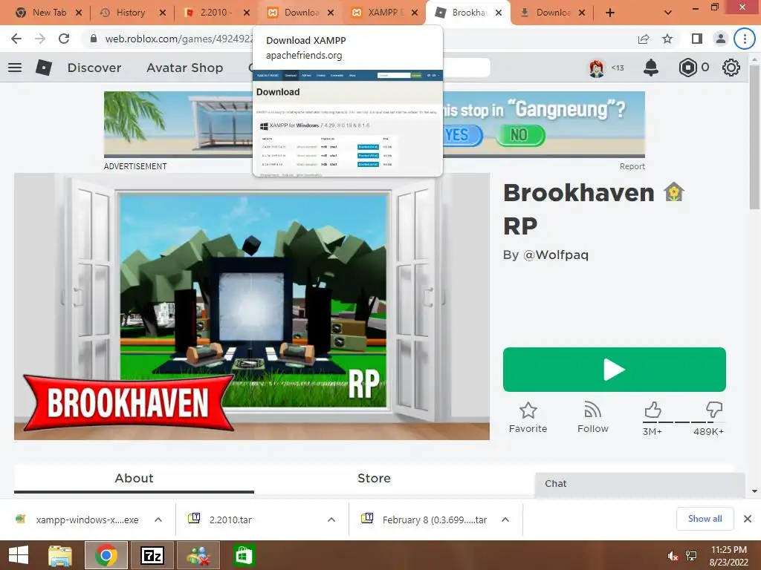Go forward in browser history
Image resolution: width=761 pixels, height=570 pixels.
click(40, 39)
